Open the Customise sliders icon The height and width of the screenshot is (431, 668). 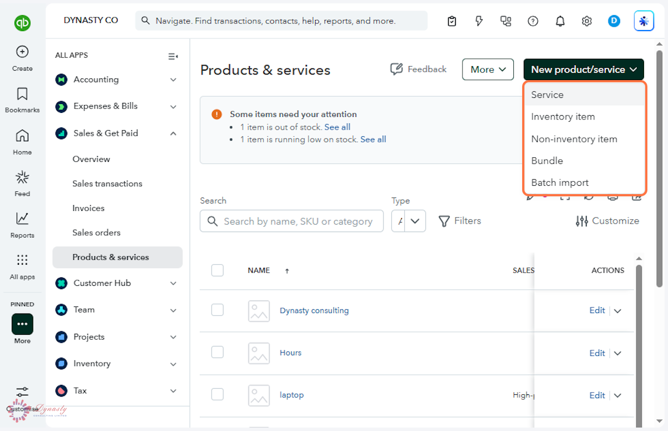[22, 393]
